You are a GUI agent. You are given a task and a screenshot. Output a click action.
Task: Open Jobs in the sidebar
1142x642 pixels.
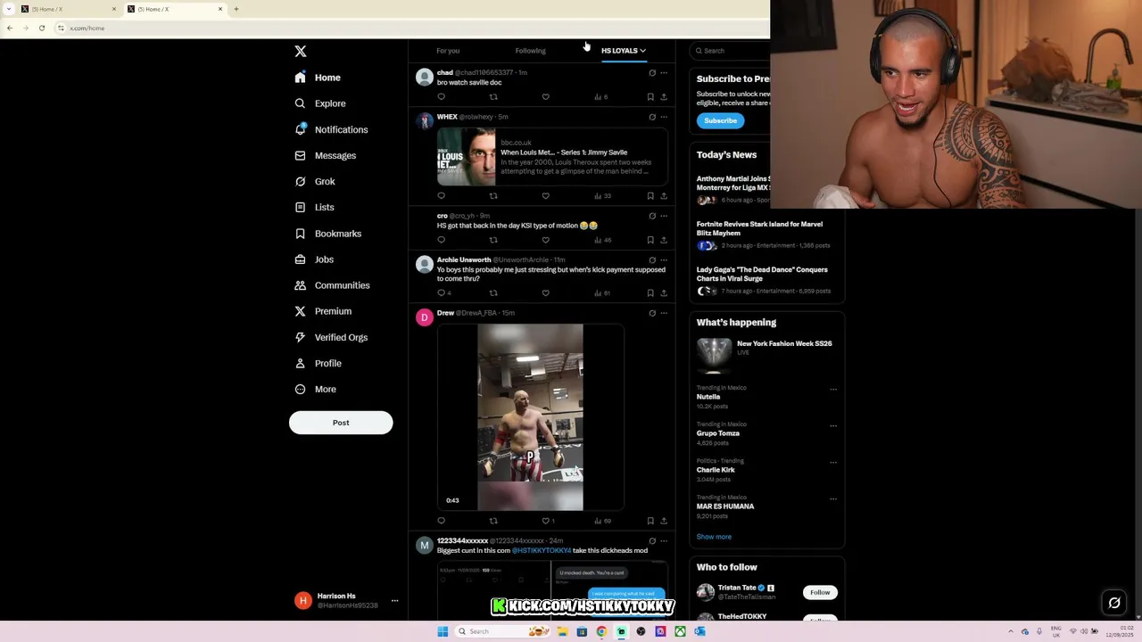coord(314,259)
